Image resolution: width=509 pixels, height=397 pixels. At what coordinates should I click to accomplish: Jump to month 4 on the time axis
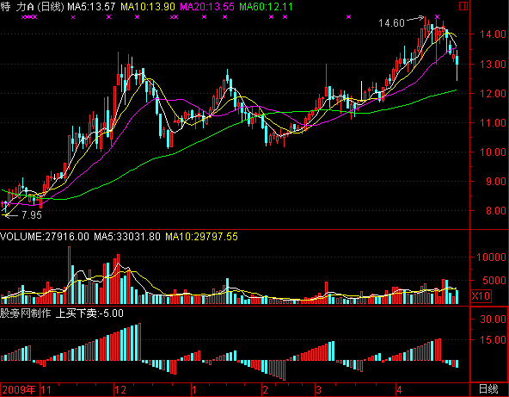point(400,390)
